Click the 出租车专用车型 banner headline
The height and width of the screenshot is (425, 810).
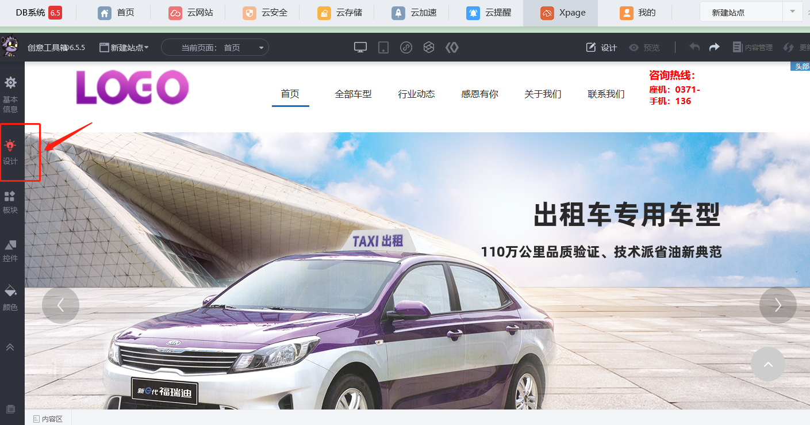click(x=627, y=215)
